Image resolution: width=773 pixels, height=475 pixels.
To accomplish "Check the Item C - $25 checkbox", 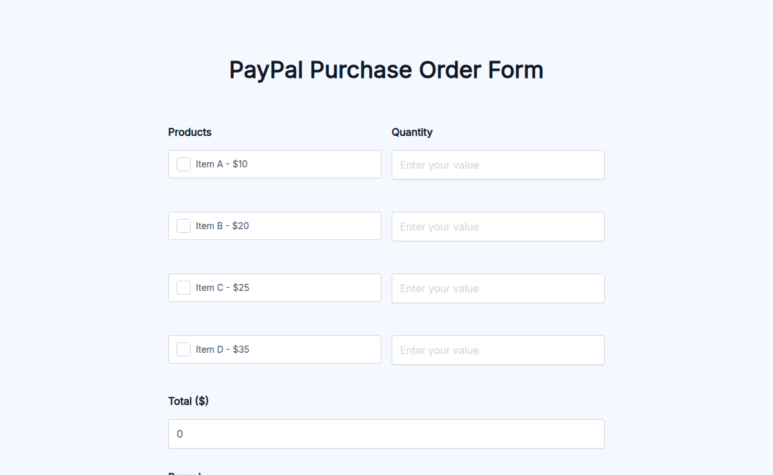I will point(183,288).
